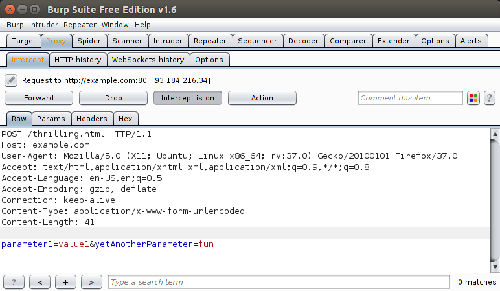Click the pencil edit target icon

click(x=11, y=80)
